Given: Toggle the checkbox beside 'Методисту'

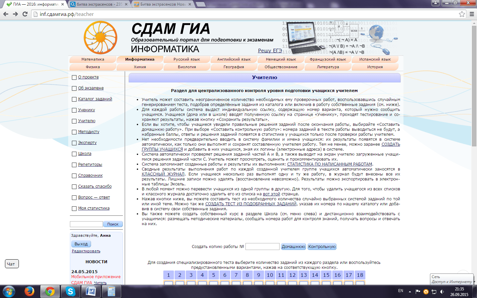Looking at the screenshot, I should coord(74,132).
